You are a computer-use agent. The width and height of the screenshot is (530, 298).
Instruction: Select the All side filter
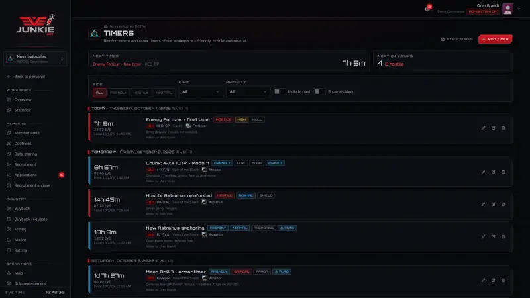point(99,93)
